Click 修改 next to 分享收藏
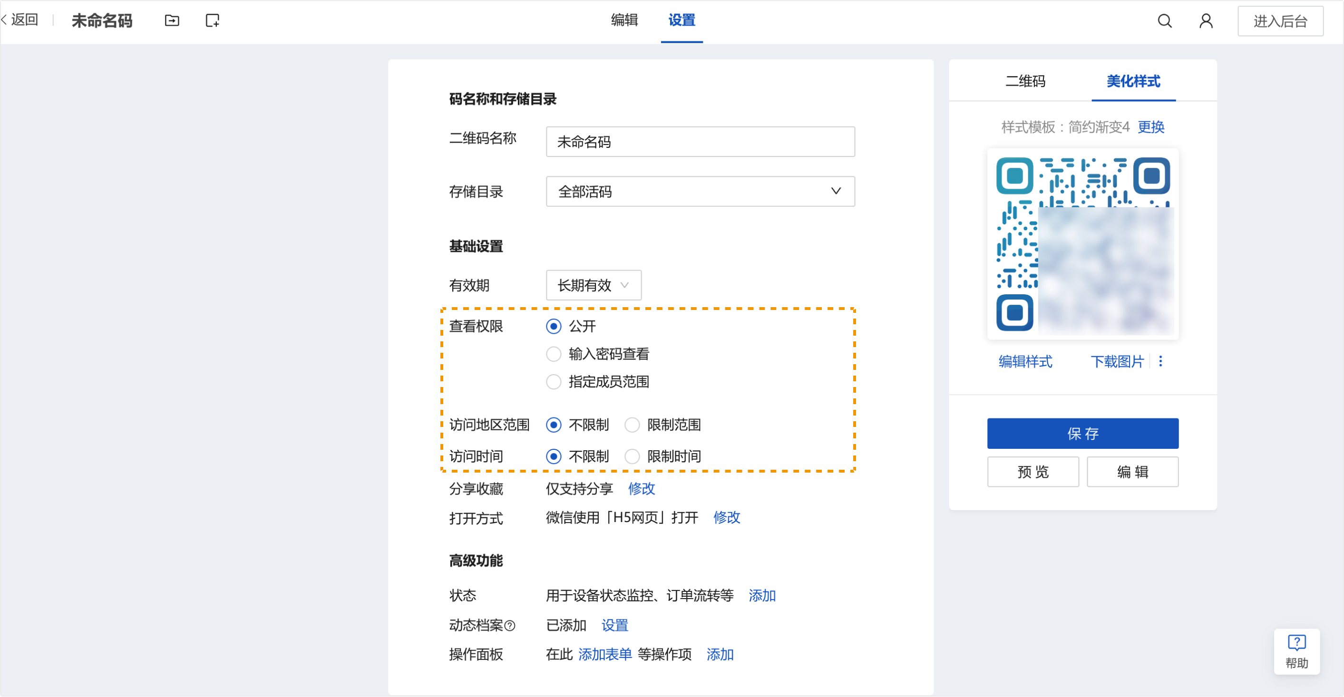The height and width of the screenshot is (697, 1344). (x=641, y=488)
